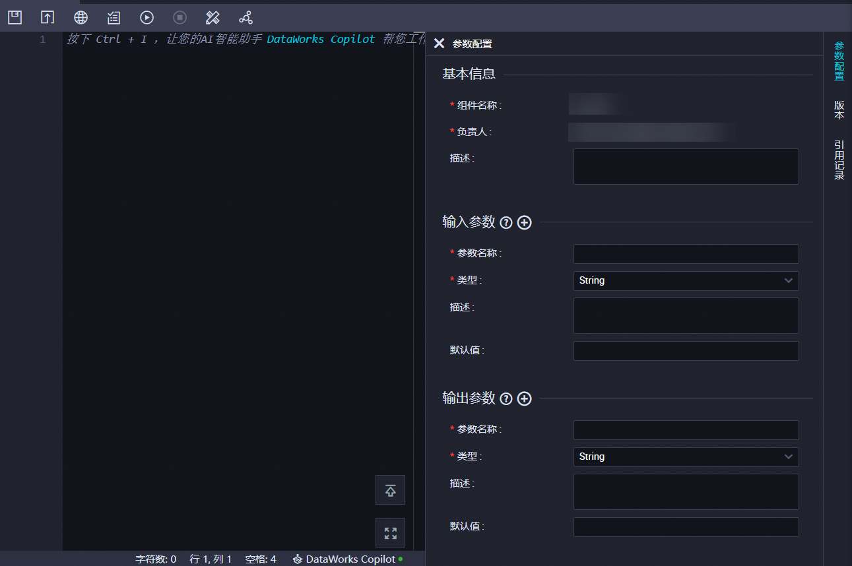Focus the 默认值 field under 输入参数
Screen dimensions: 852x566
(686, 351)
